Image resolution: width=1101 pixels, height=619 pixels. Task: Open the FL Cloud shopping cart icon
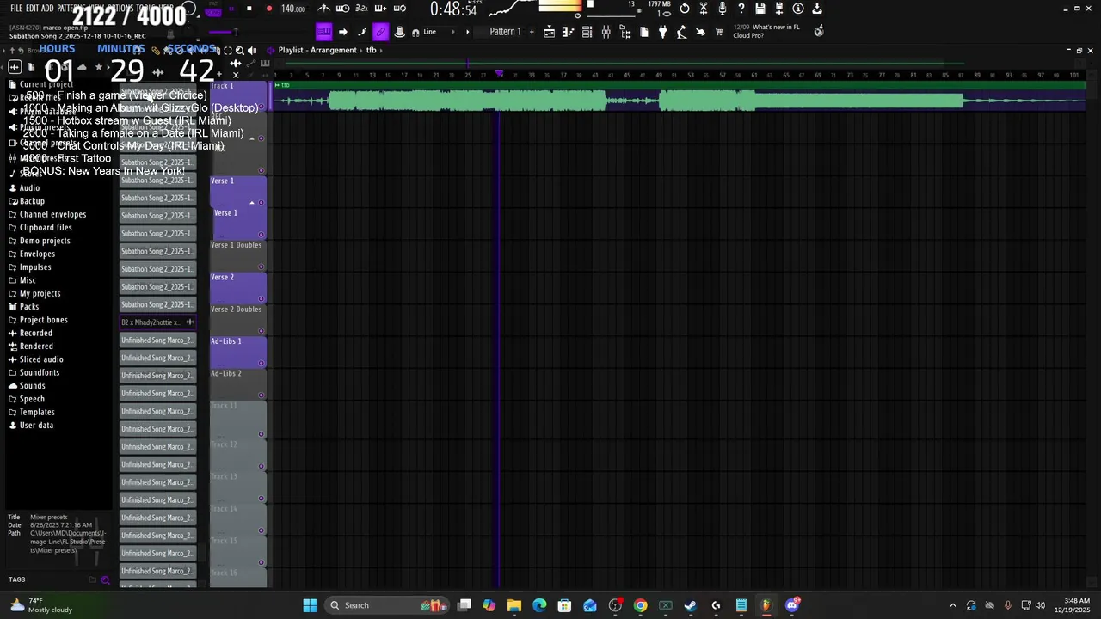pos(719,32)
